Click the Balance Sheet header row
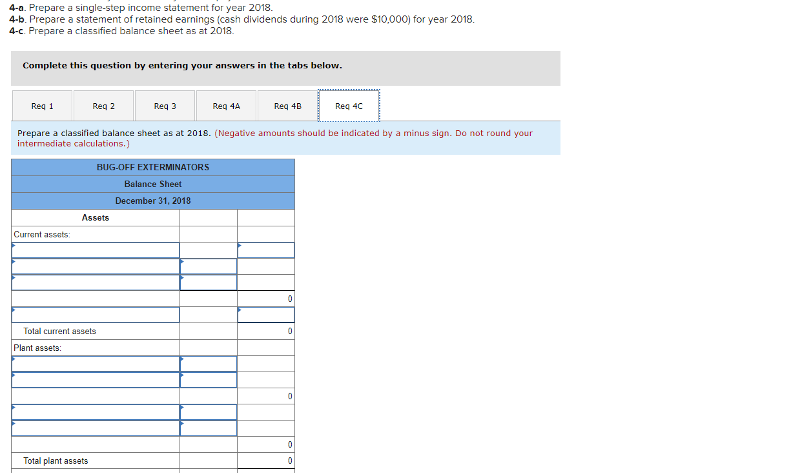This screenshot has height=476, width=791. click(x=153, y=184)
